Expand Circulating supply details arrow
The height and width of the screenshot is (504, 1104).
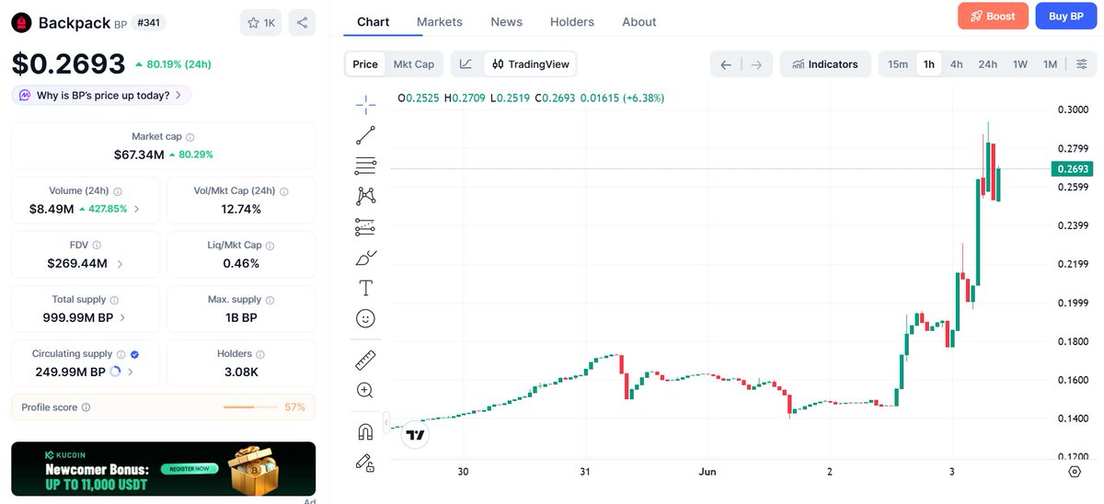pos(131,372)
